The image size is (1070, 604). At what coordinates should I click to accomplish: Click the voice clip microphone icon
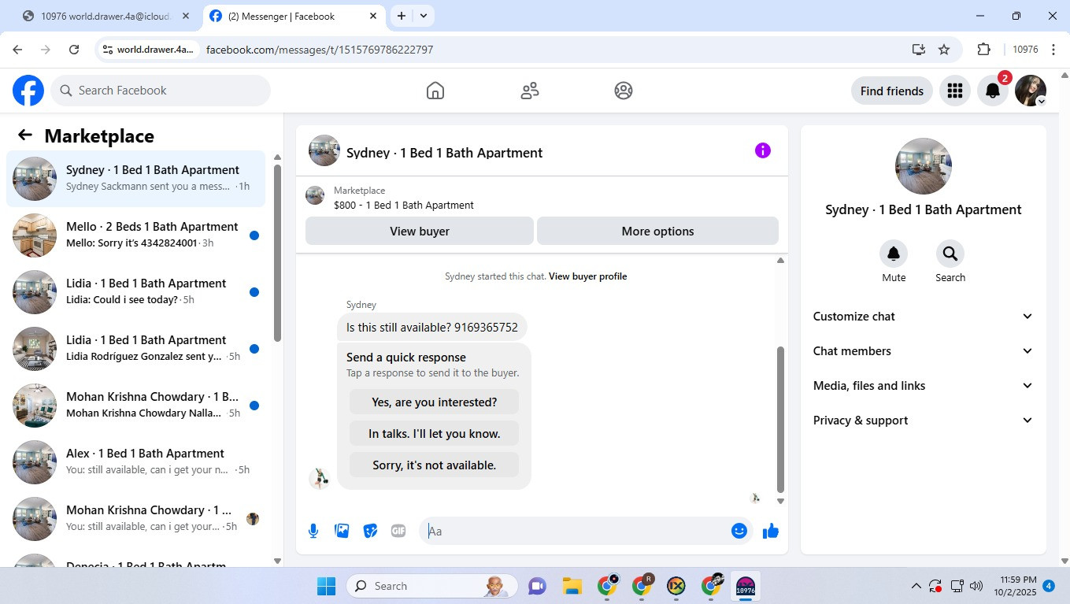coord(313,531)
